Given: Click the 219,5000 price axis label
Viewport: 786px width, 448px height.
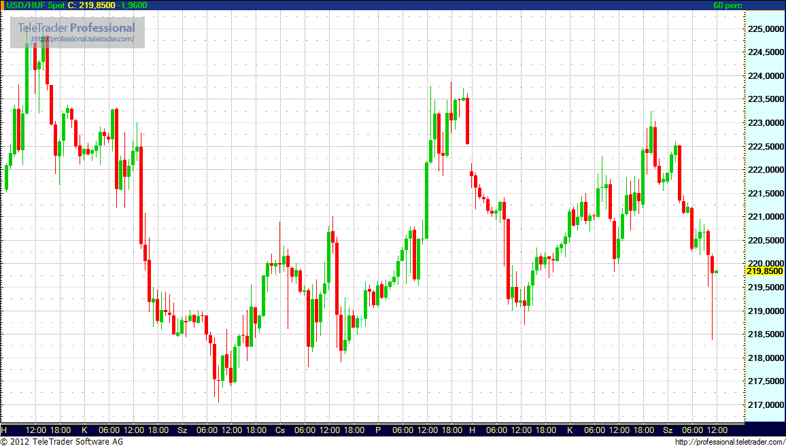Looking at the screenshot, I should tap(766, 288).
